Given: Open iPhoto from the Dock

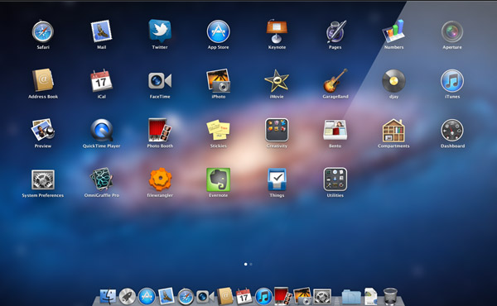Looking at the screenshot, I should click(302, 296).
